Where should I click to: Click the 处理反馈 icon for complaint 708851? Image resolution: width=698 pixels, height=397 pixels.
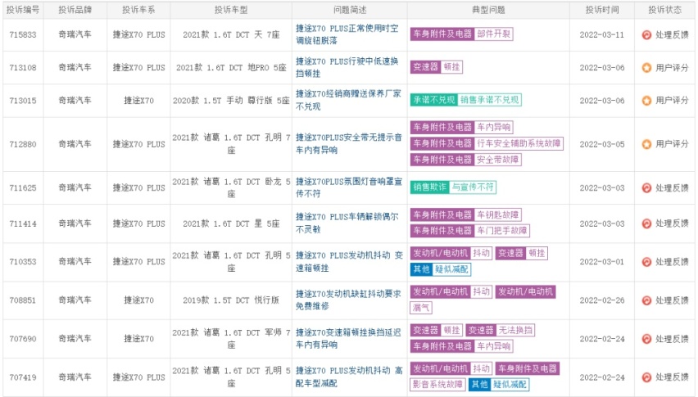646,300
